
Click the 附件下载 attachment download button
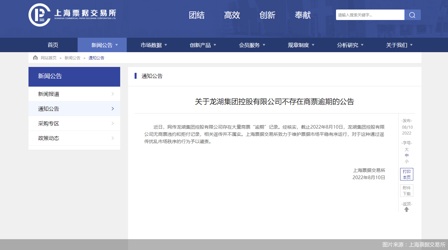[407, 191]
